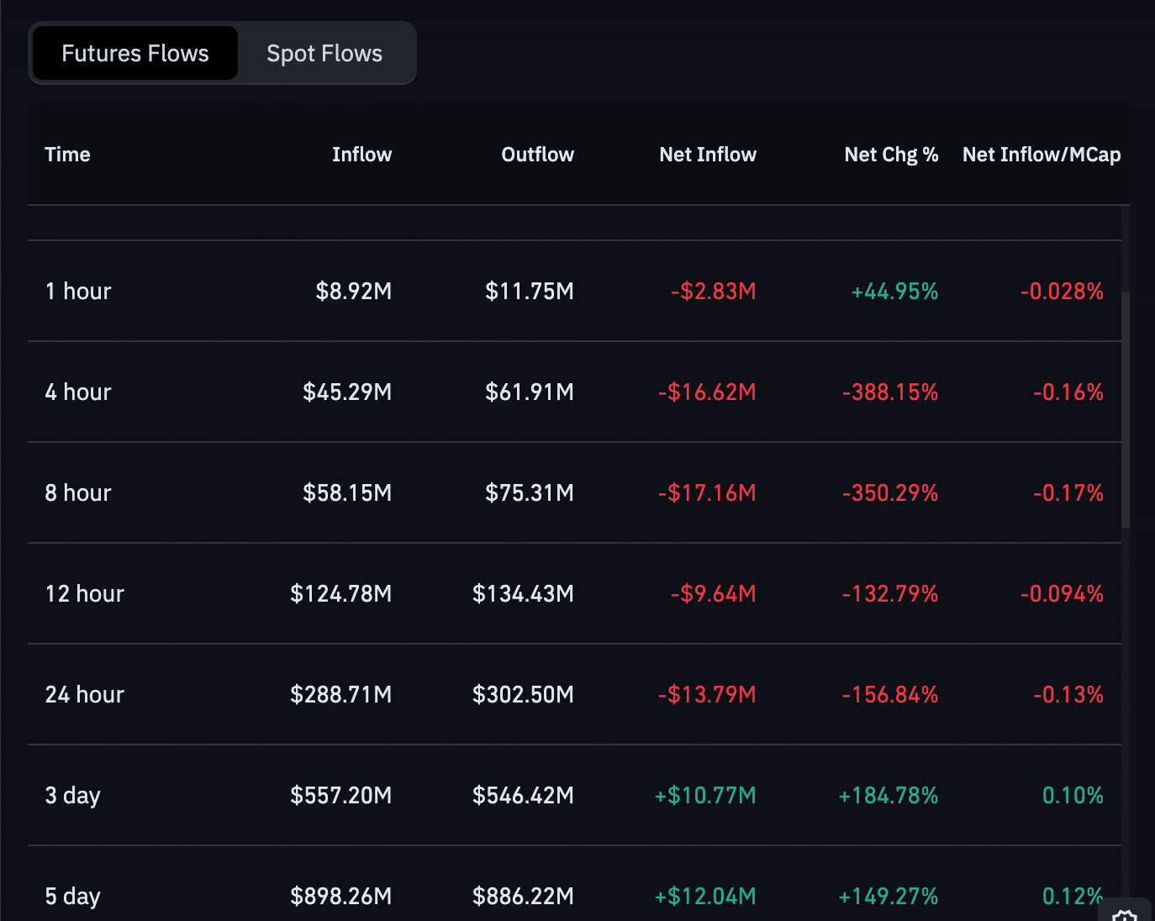Select the 3 day row
This screenshot has height=921, width=1155.
72,795
